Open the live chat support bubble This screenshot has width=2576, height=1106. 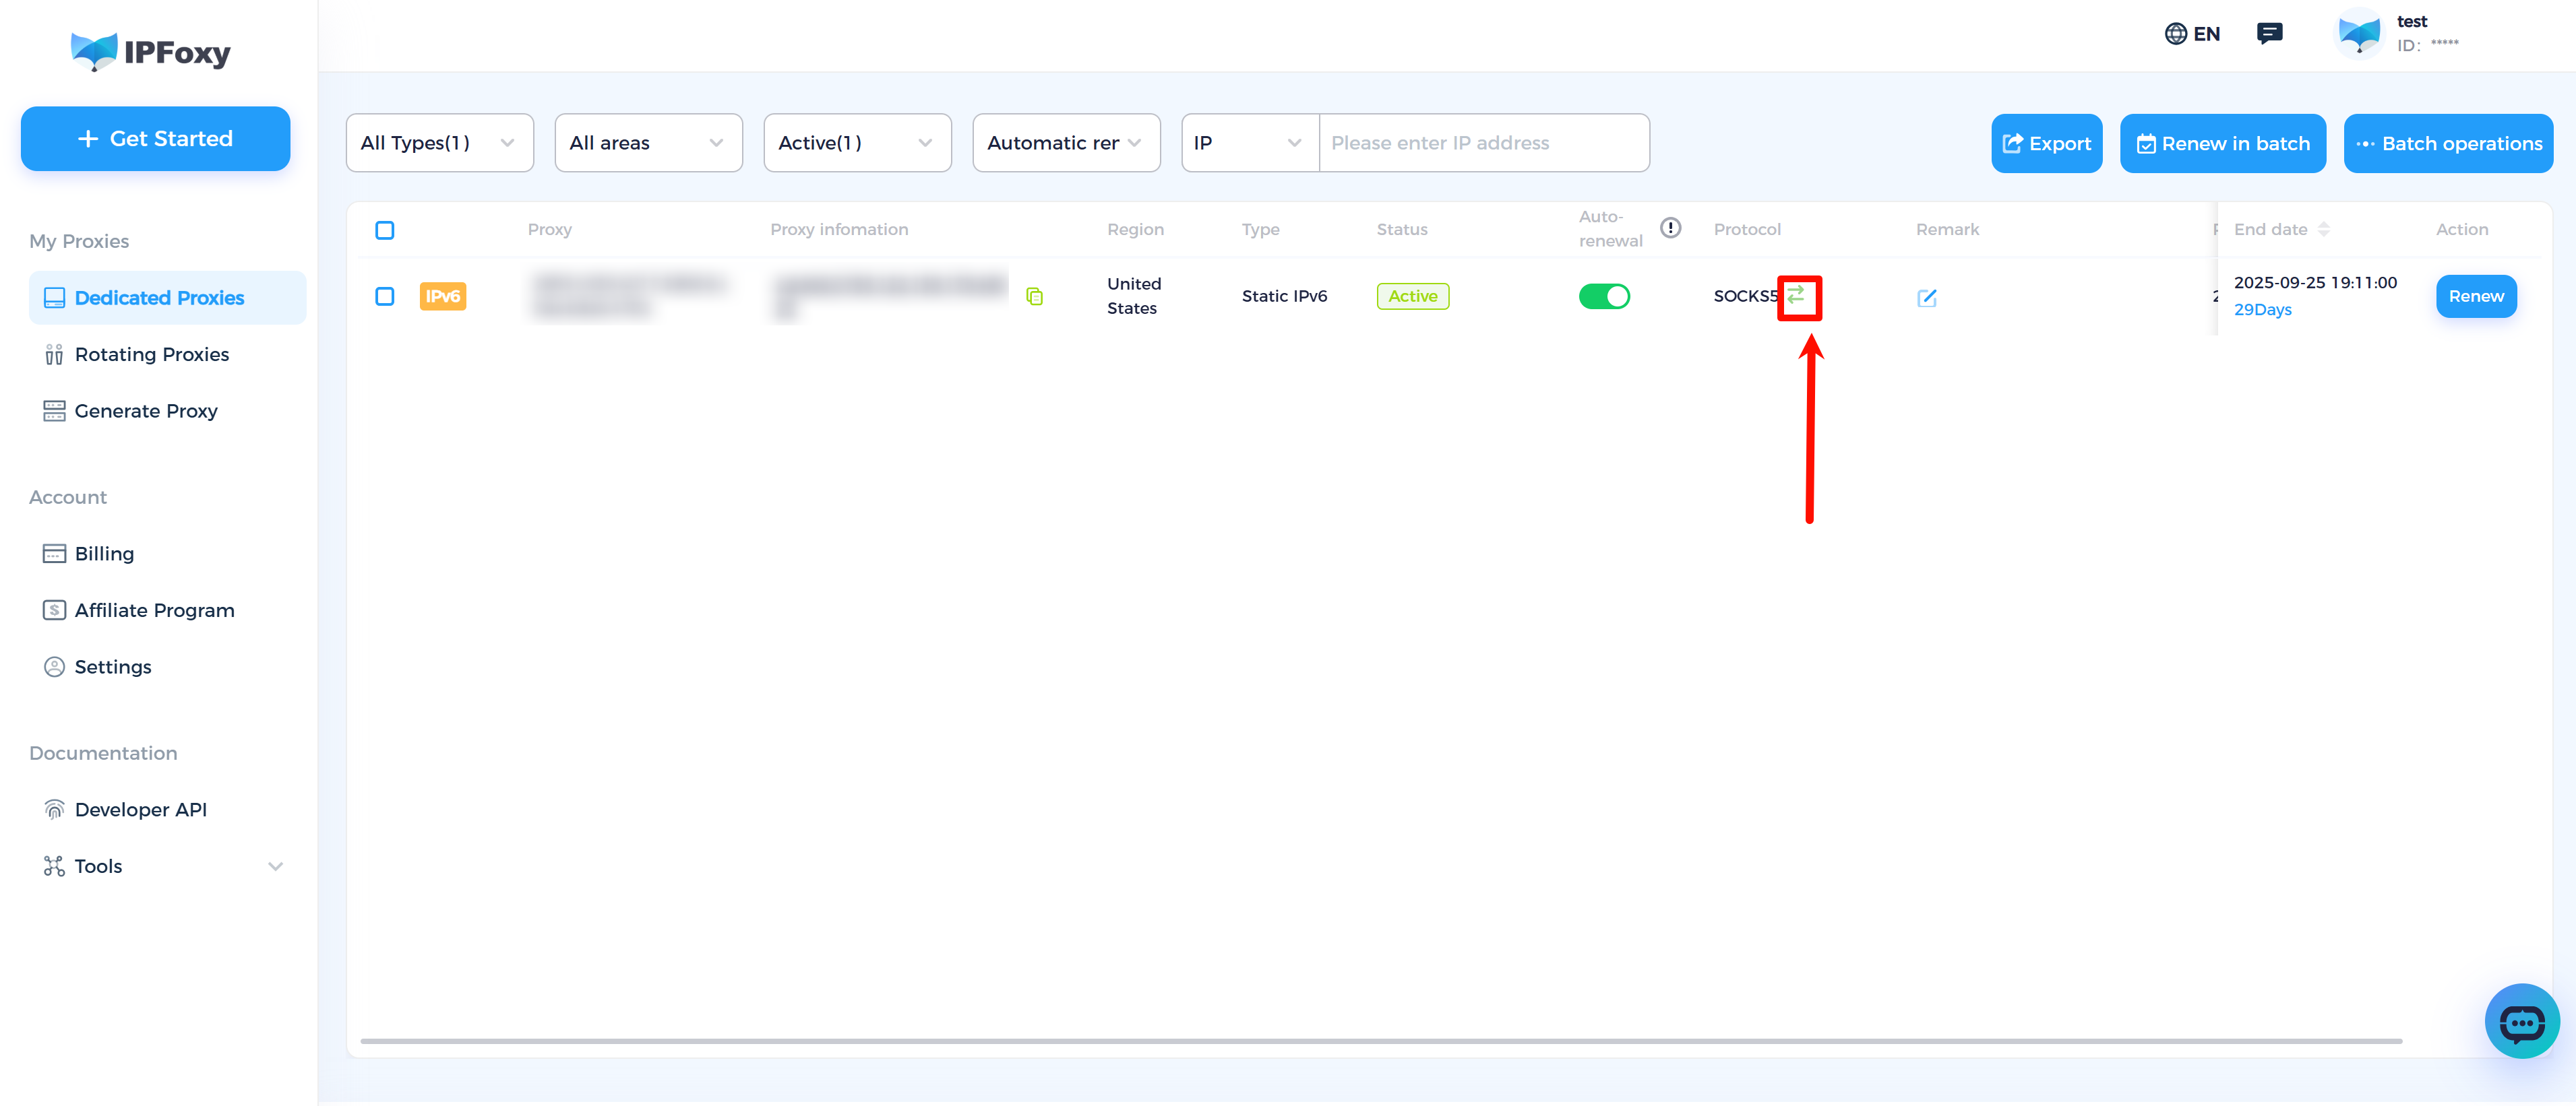[x=2522, y=1021]
